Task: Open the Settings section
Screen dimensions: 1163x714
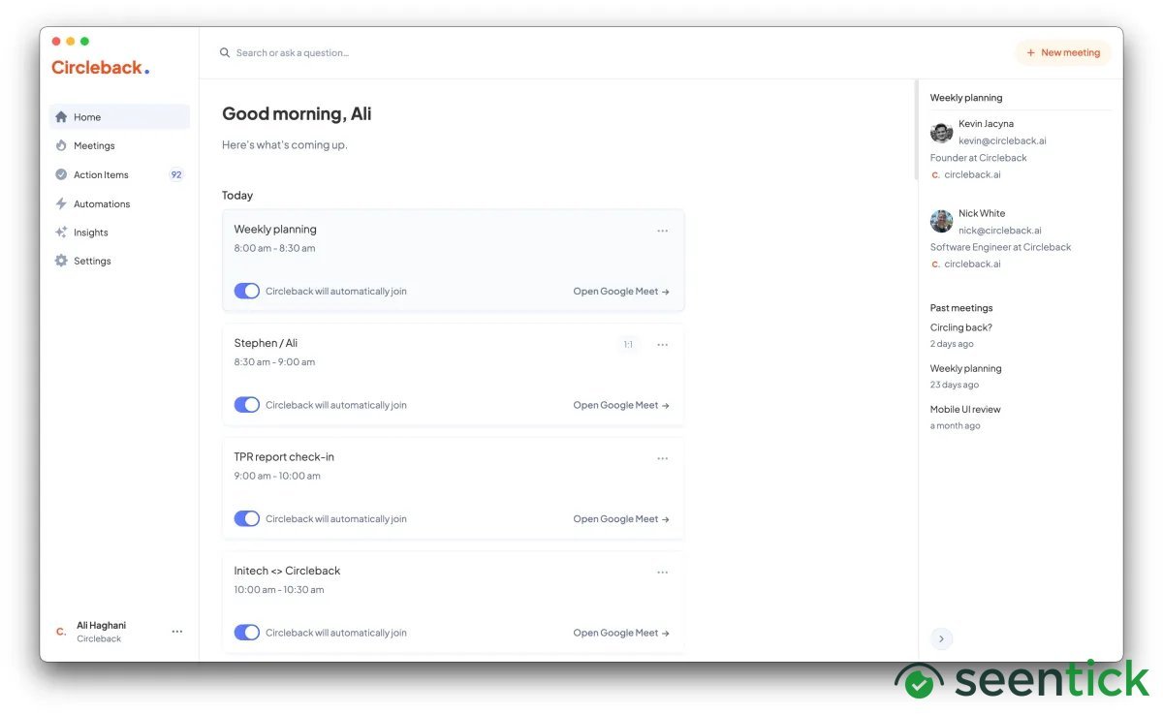Action: tap(119, 261)
